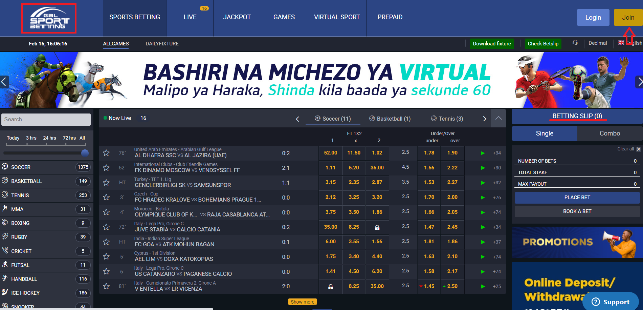
Task: Set time filter to 24 hrs
Action: click(49, 138)
